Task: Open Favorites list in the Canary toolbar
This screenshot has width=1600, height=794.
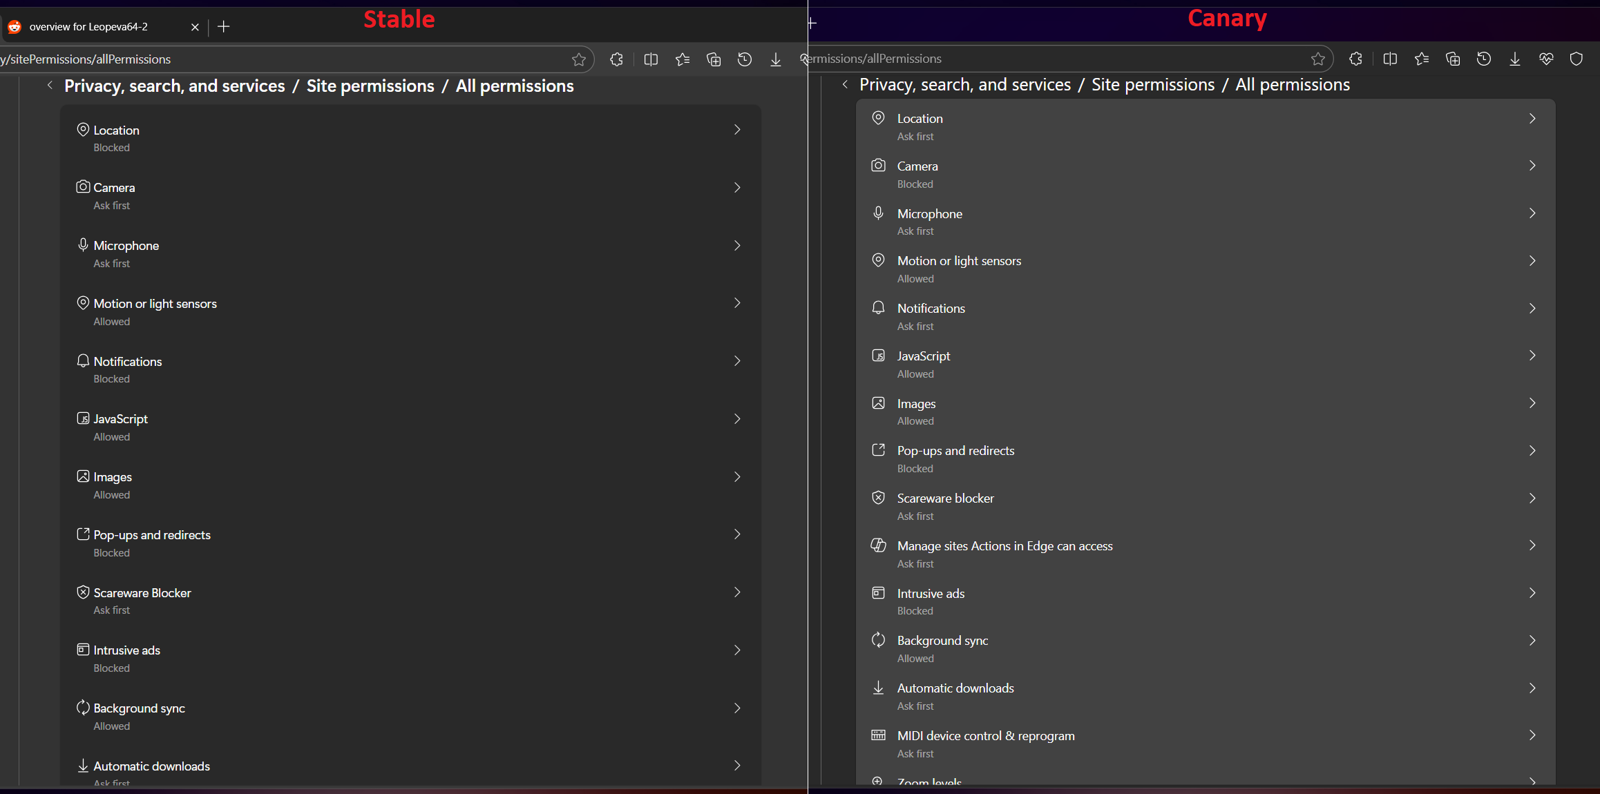Action: pyautogui.click(x=1421, y=59)
